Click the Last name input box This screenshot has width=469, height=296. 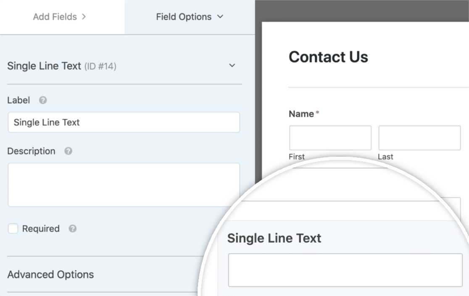coord(420,138)
